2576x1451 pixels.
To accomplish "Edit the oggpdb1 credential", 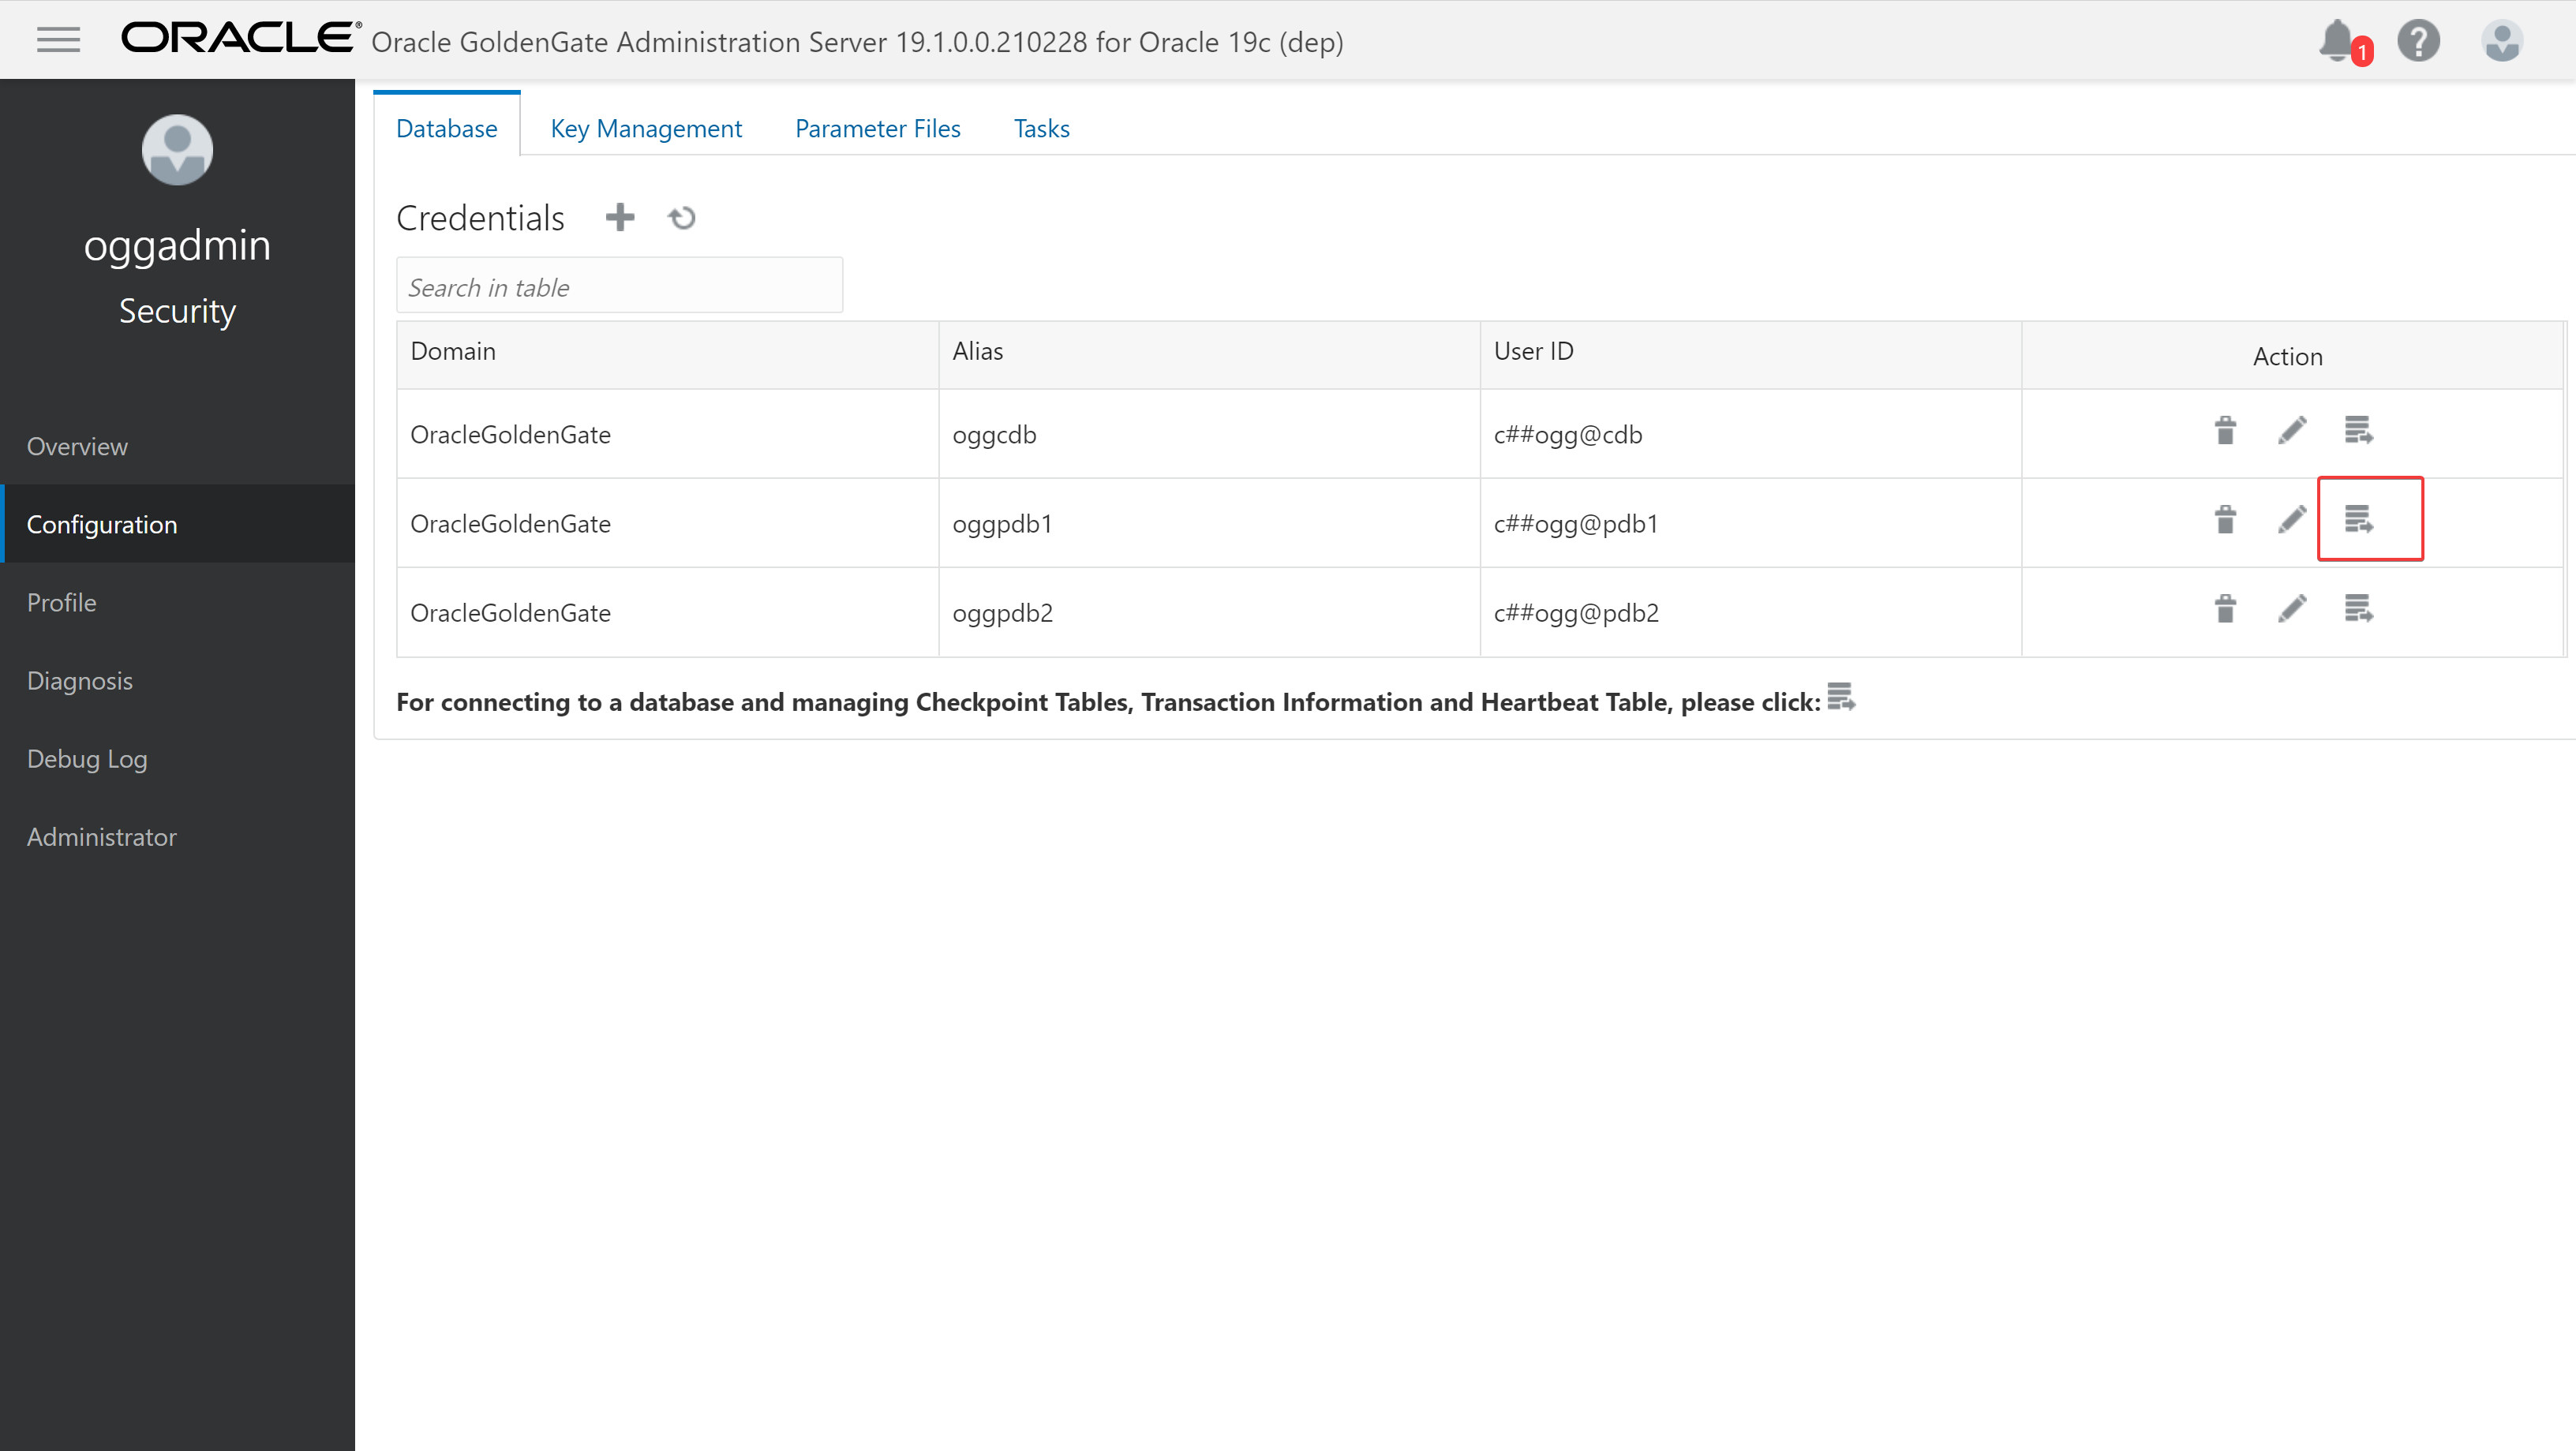I will coord(2292,520).
